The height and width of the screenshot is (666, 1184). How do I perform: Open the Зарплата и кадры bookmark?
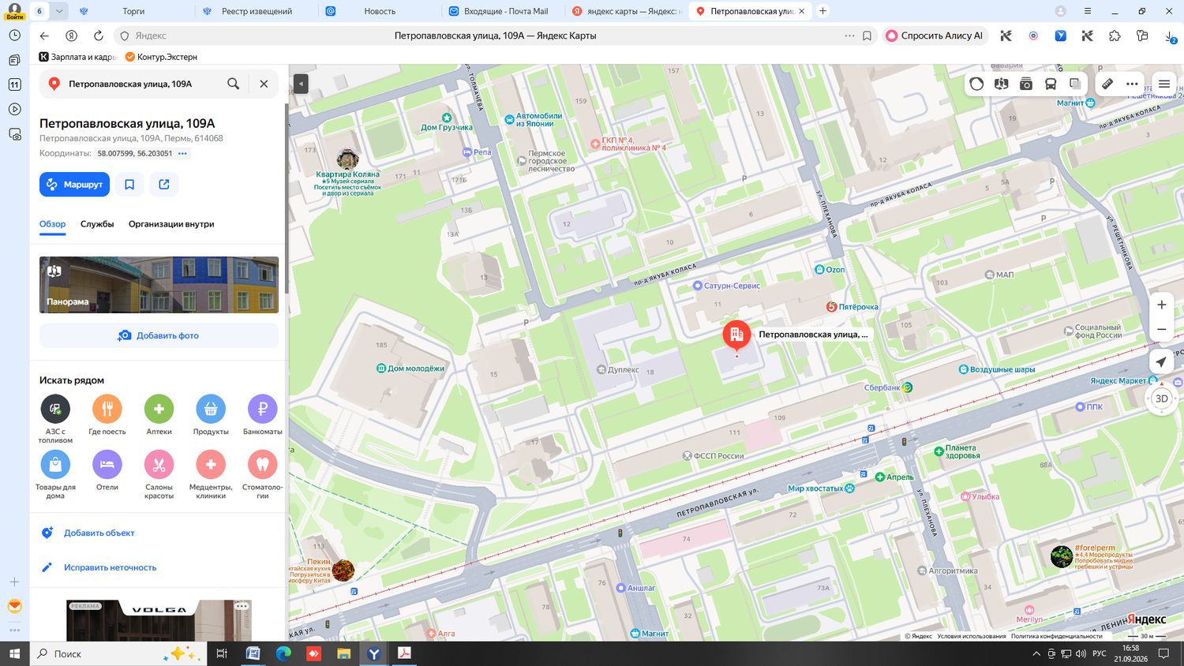coord(77,57)
